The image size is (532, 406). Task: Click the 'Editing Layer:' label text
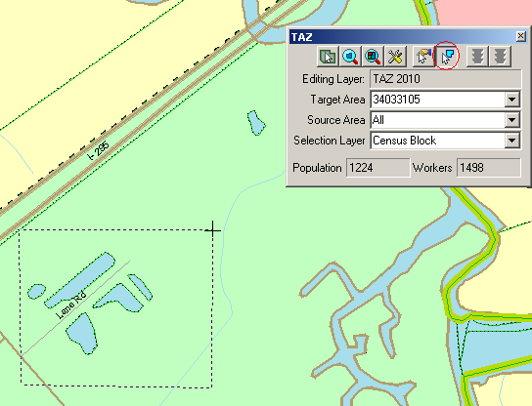(x=333, y=79)
